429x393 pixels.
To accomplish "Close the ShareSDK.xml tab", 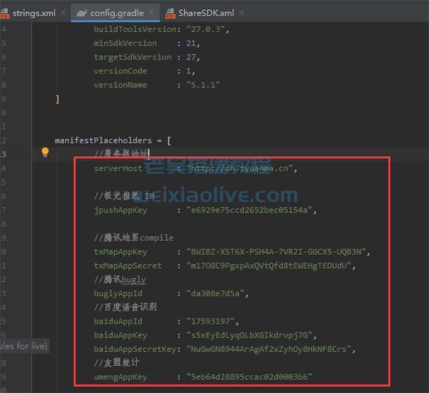I will click(242, 13).
